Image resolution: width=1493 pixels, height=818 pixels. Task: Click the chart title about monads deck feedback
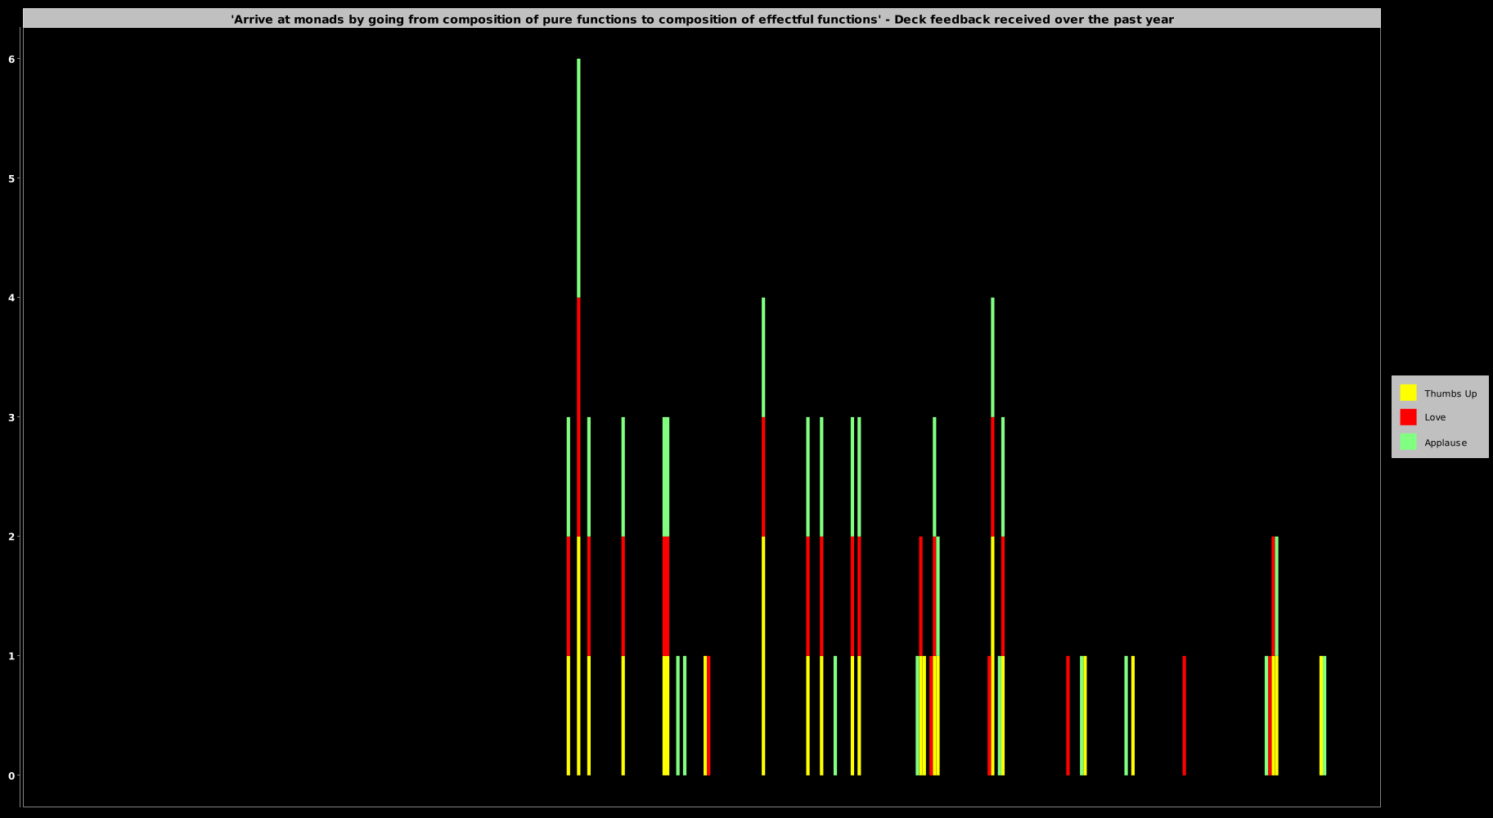point(702,19)
